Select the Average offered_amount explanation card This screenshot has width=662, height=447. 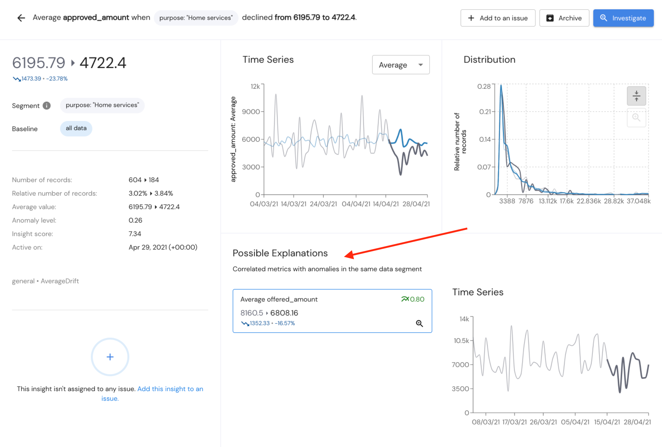click(332, 311)
